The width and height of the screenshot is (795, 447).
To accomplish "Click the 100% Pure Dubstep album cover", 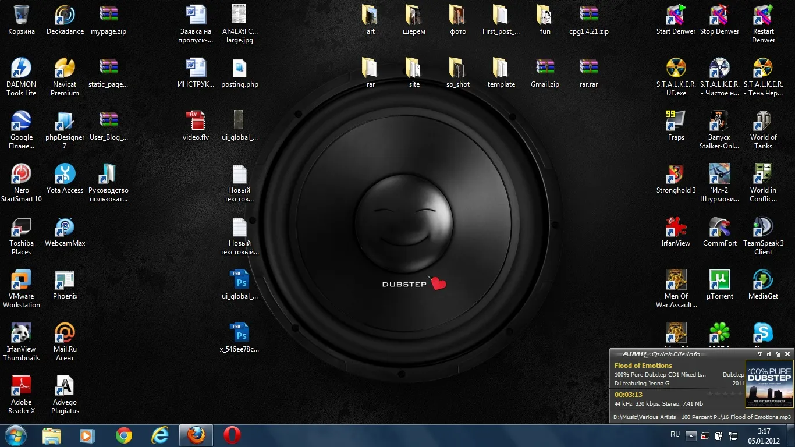I will (x=769, y=384).
